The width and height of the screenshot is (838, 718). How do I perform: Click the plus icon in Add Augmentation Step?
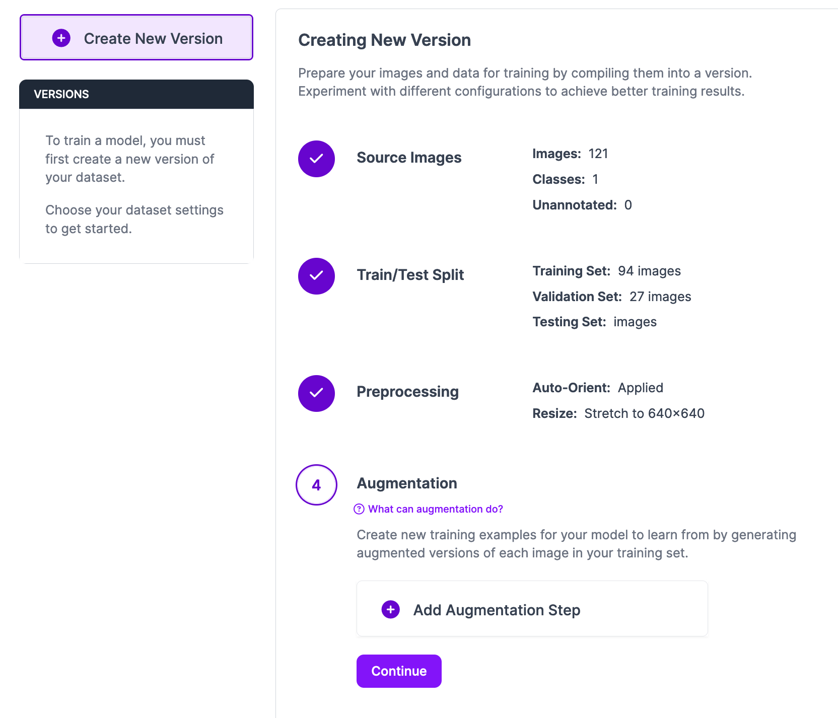pos(390,609)
